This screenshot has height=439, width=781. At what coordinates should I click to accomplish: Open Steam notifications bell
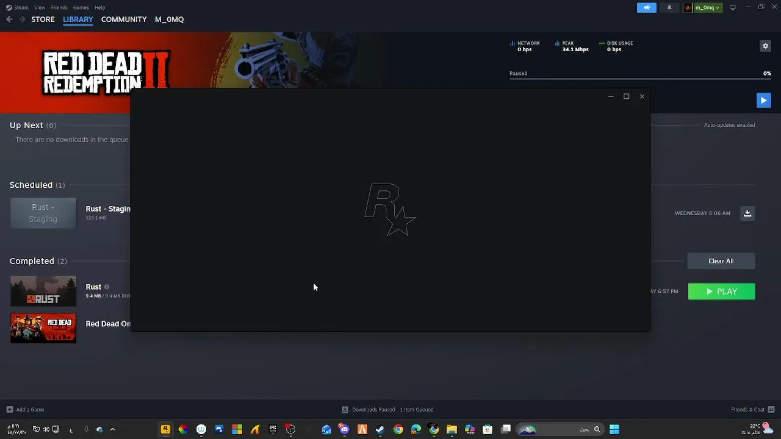(669, 7)
